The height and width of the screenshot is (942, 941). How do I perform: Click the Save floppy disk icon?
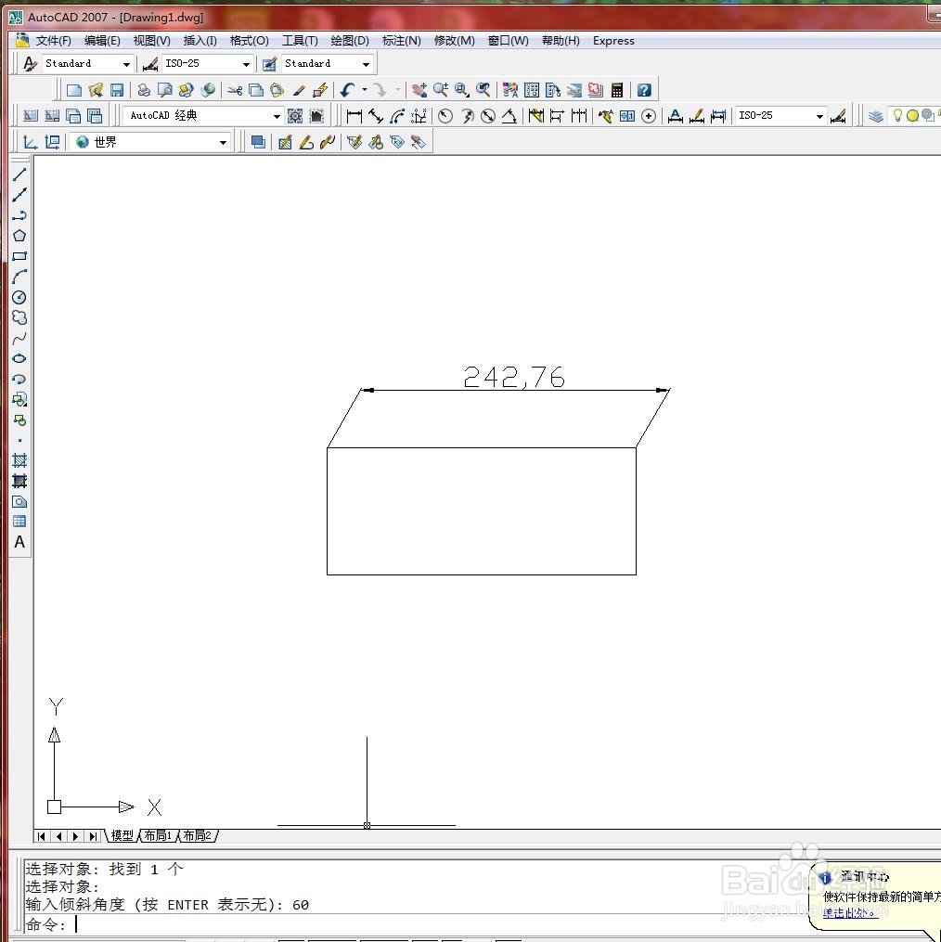[x=117, y=90]
